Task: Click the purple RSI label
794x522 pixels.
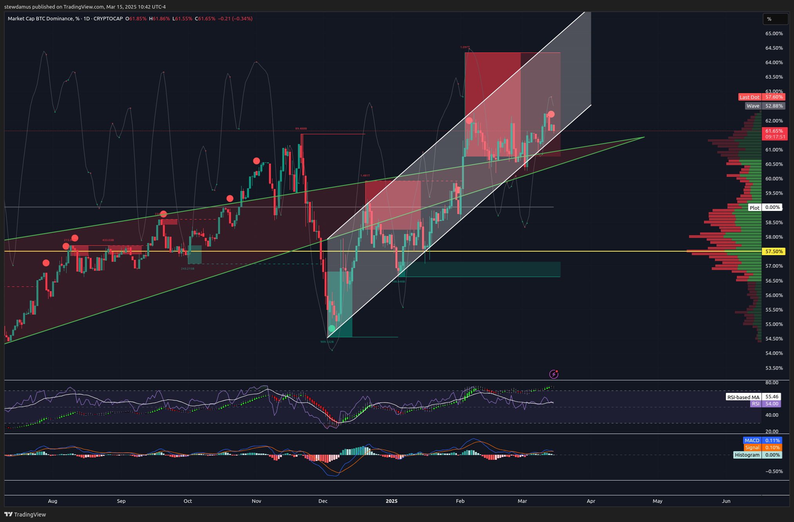Action: (x=756, y=404)
